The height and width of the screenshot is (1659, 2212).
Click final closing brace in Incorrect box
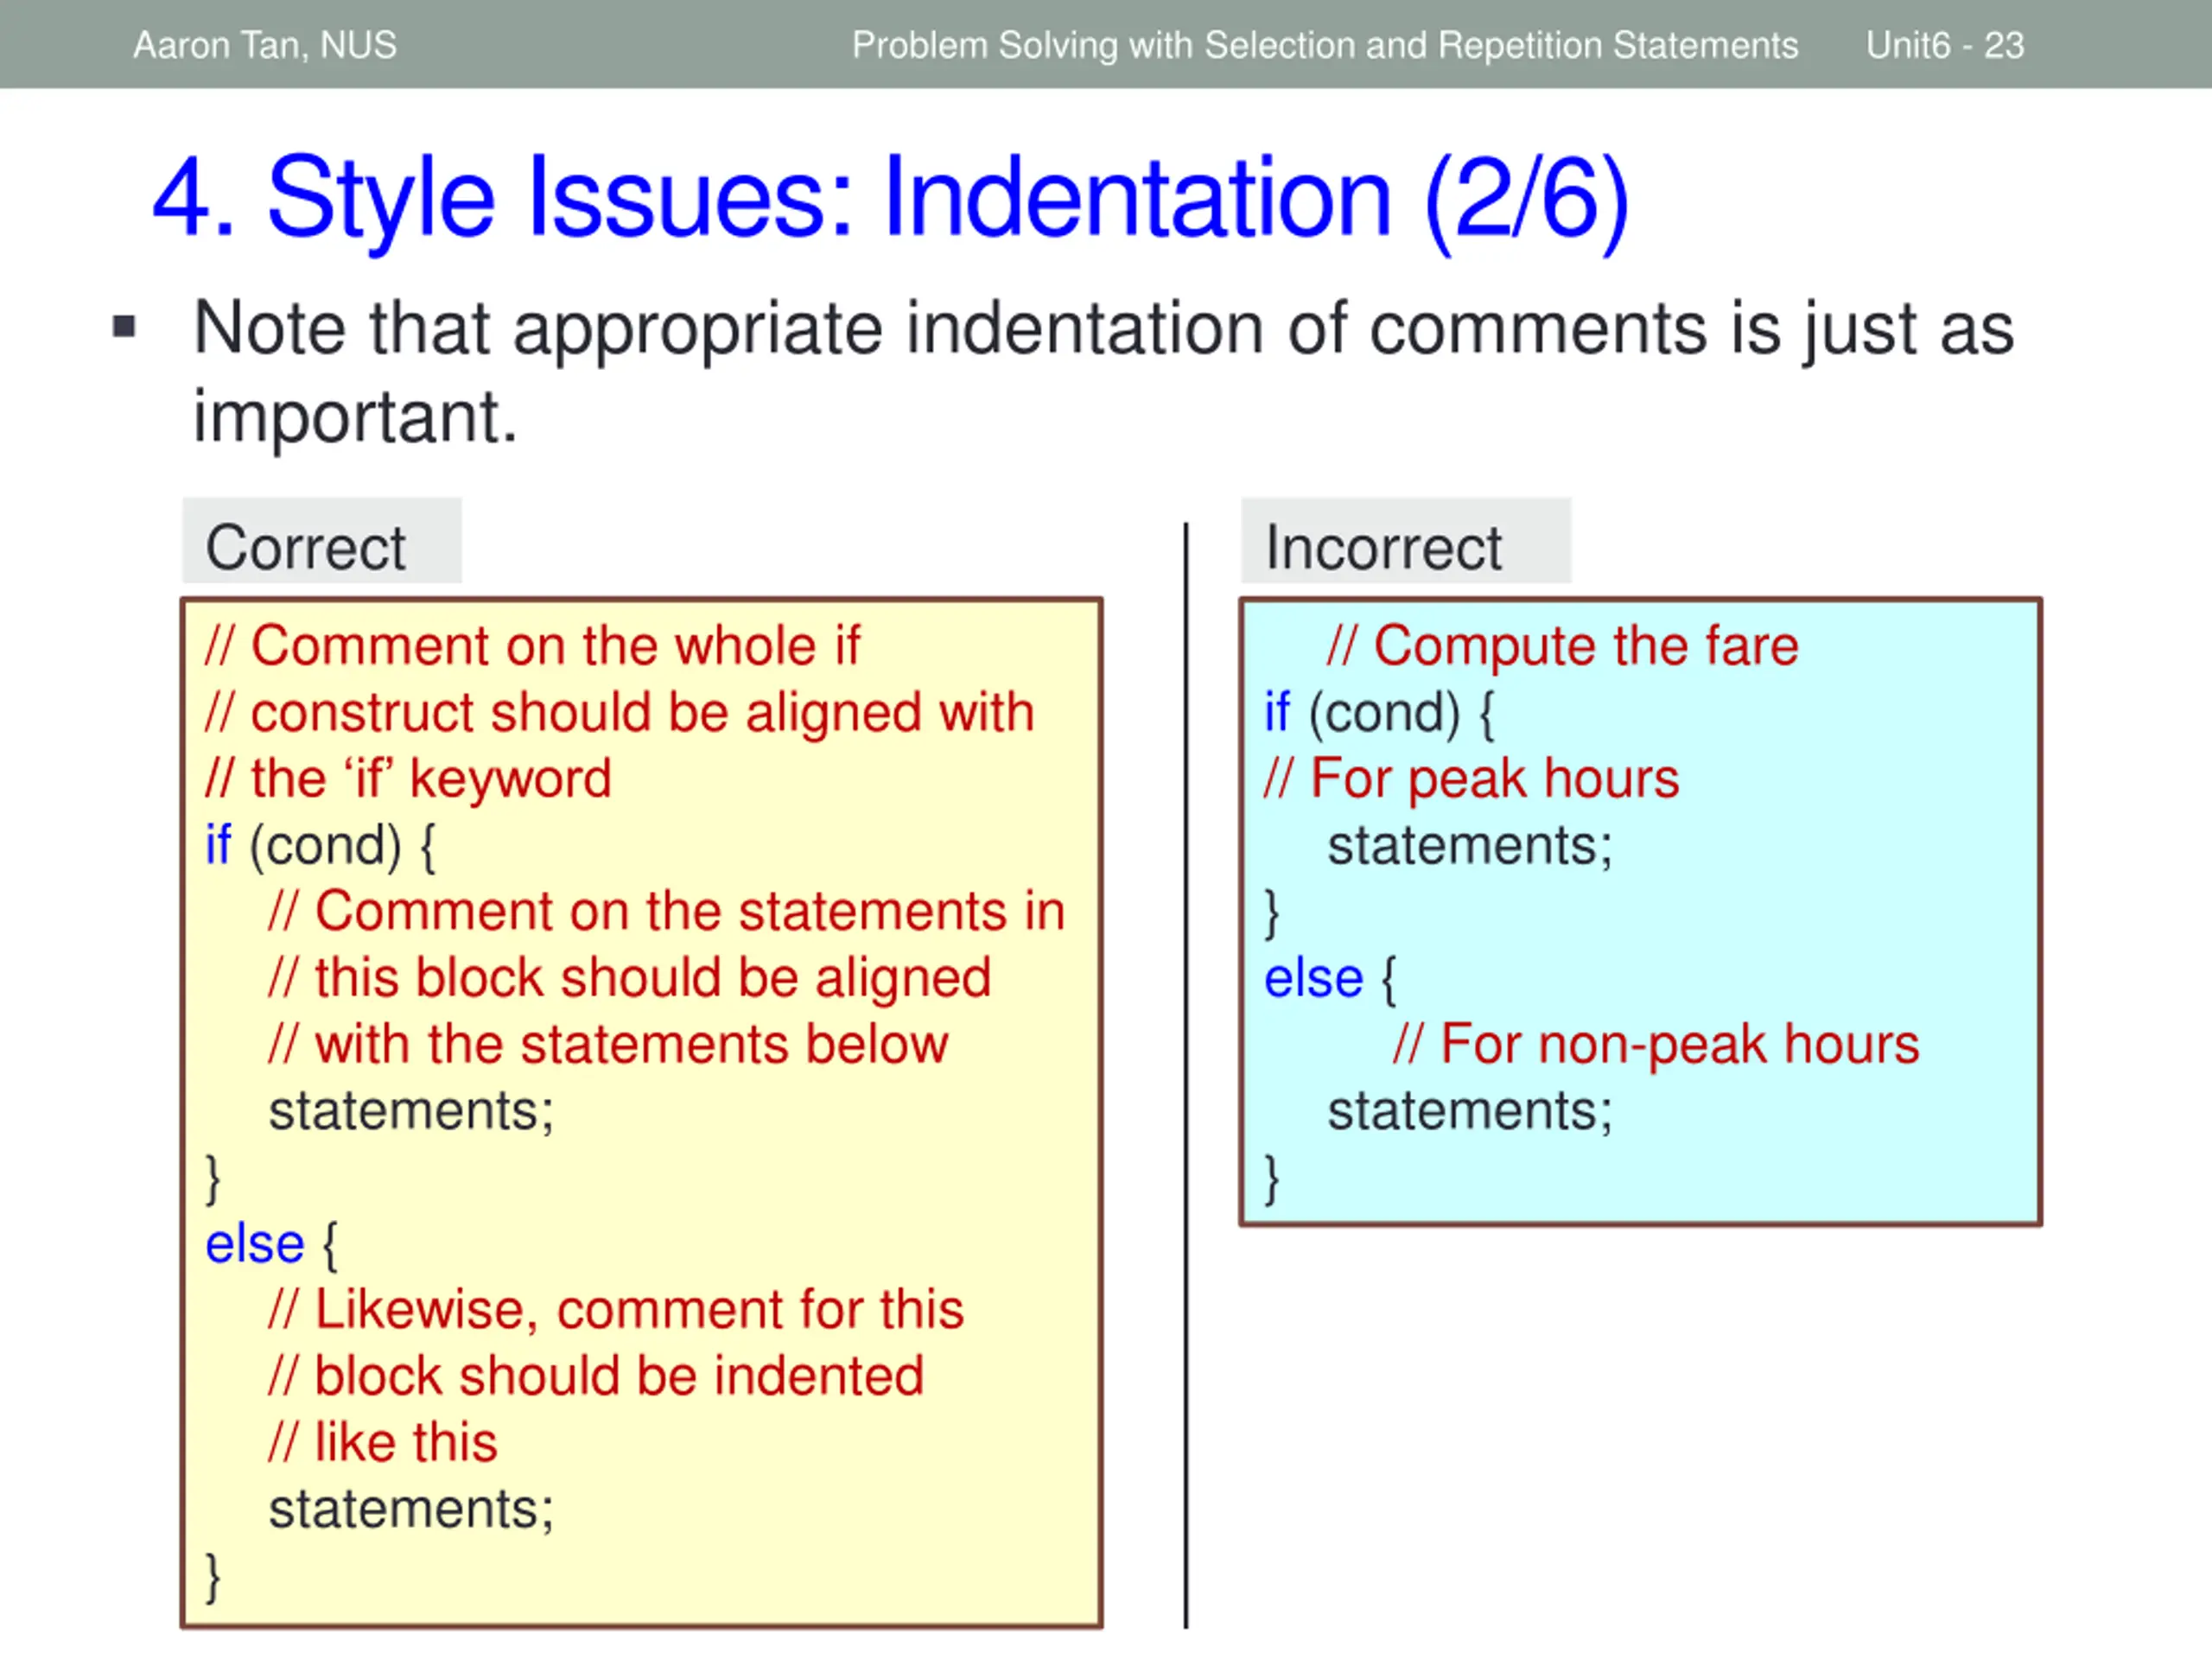pyautogui.click(x=1271, y=1181)
